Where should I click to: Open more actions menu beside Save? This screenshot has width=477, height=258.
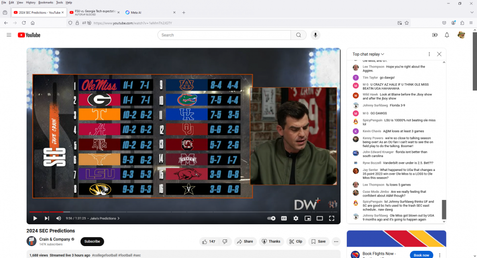[x=336, y=241]
